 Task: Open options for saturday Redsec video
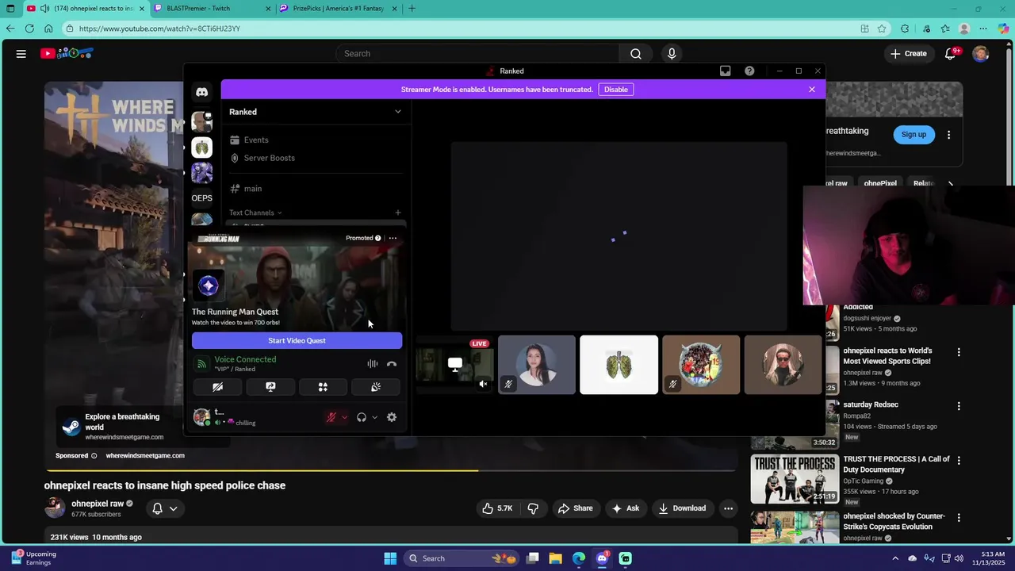pos(959,406)
